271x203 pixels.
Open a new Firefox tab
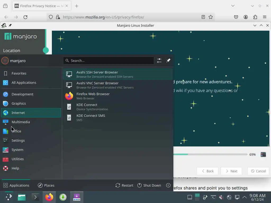point(77,6)
